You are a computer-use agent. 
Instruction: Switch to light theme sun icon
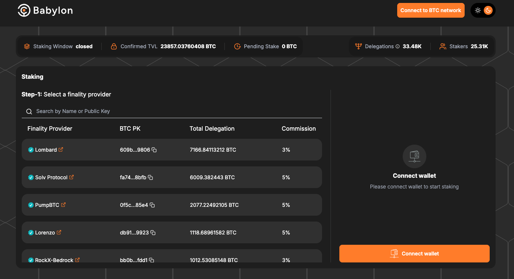478,10
